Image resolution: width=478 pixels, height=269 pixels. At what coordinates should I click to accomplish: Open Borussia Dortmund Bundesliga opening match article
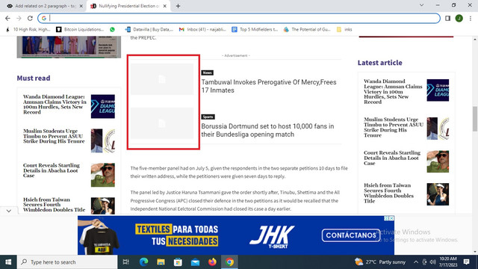click(267, 130)
